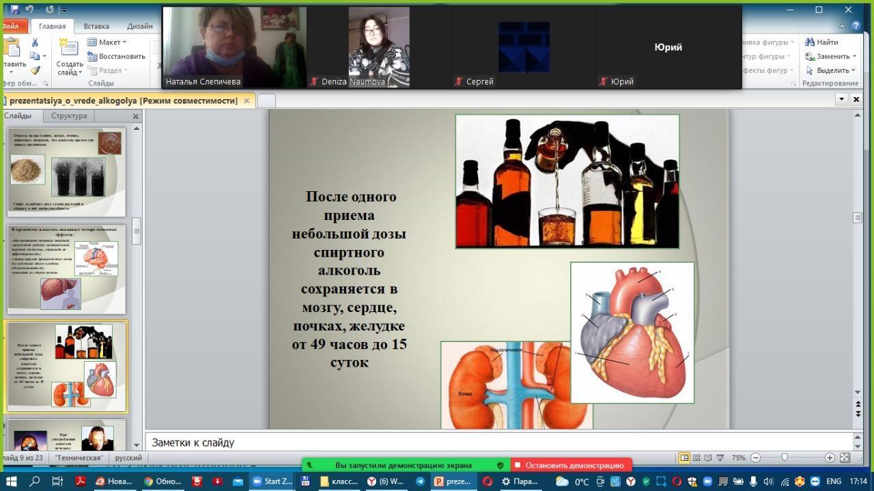Image resolution: width=874 pixels, height=491 pixels.
Task: Click the zoom slider handle
Action: click(x=785, y=458)
